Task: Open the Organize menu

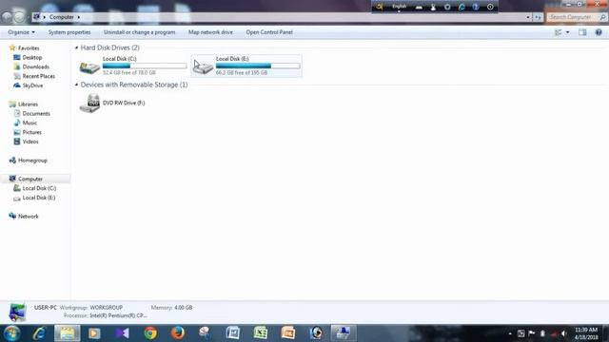Action: (x=21, y=32)
